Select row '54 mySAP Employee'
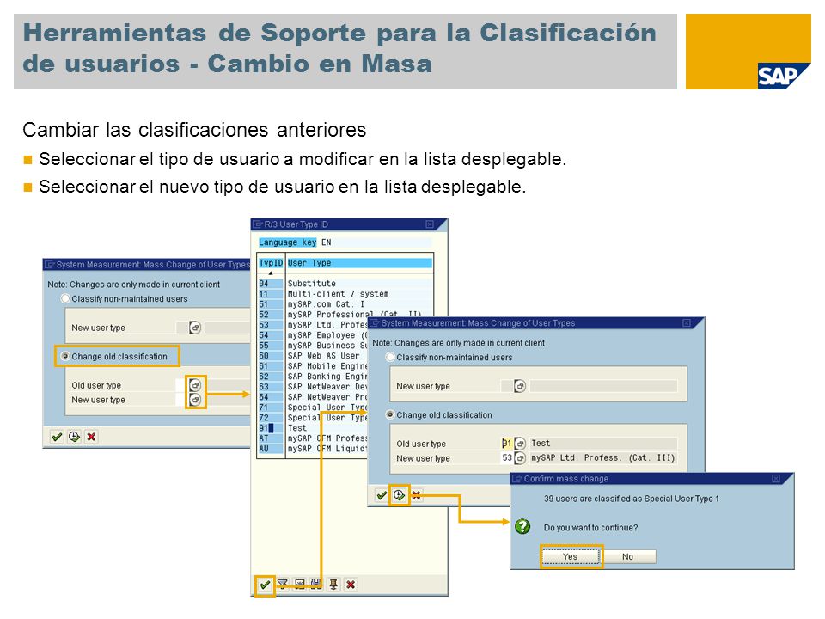Image resolution: width=825 pixels, height=619 pixels. pyautogui.click(x=313, y=334)
